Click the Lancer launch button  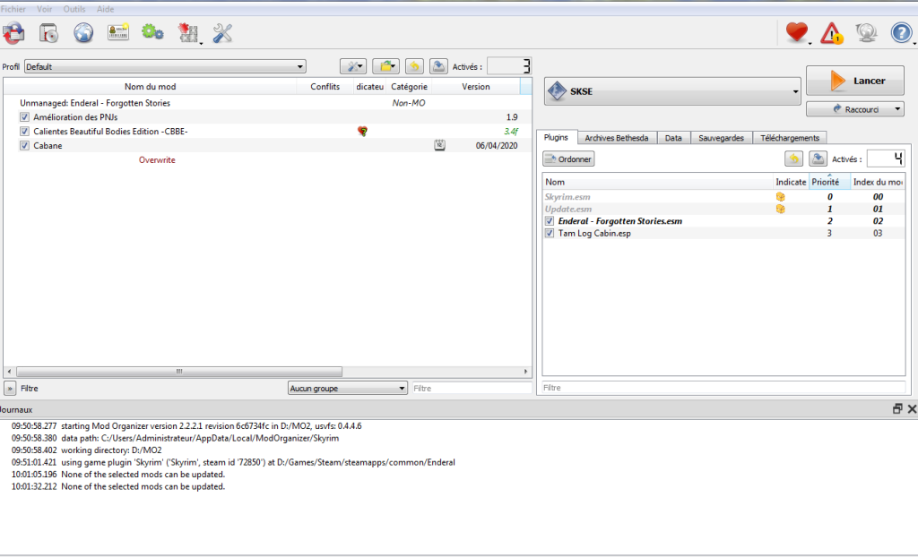click(x=855, y=81)
